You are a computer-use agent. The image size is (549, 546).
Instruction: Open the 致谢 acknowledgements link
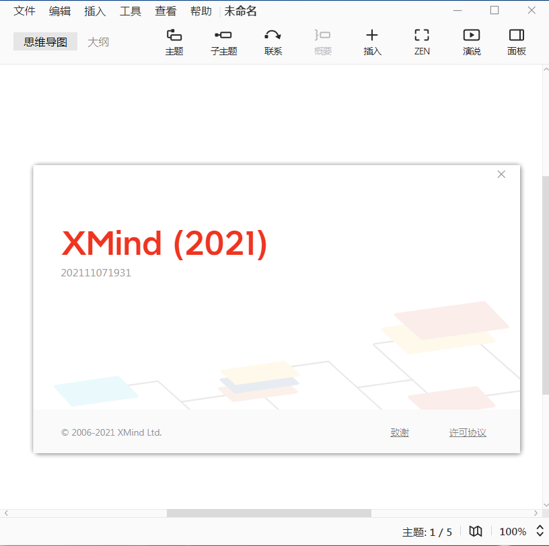400,432
